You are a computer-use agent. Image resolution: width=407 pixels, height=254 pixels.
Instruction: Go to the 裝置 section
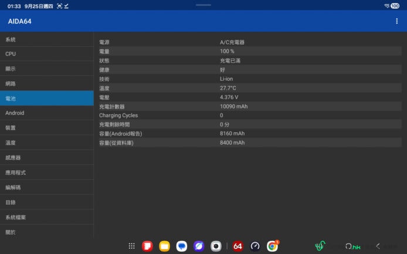click(x=47, y=128)
